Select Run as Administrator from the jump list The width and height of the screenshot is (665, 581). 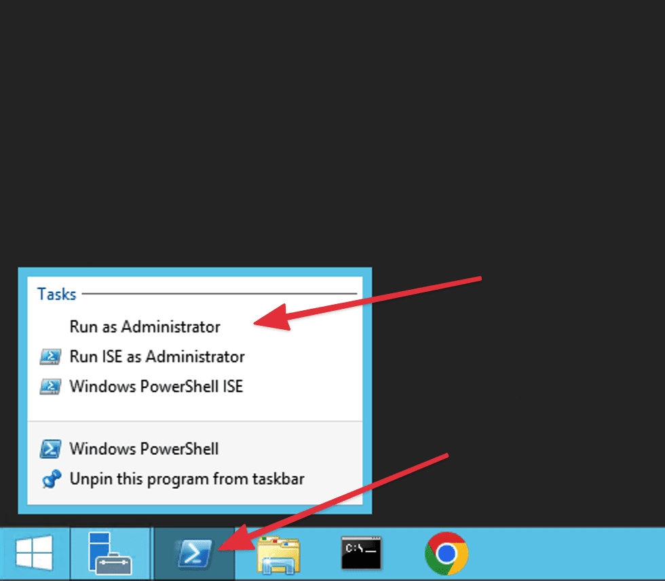[145, 326]
